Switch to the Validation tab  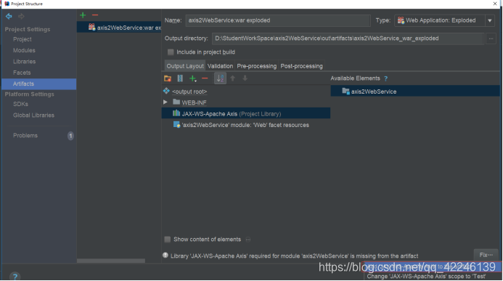coord(220,66)
